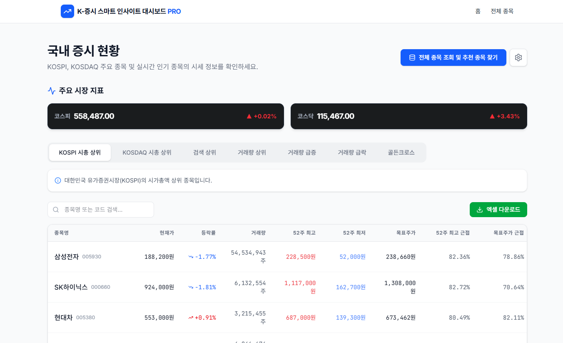
Task: Click the 전체 종목 조회 및 추천 종목 찾기 button
Action: [453, 58]
